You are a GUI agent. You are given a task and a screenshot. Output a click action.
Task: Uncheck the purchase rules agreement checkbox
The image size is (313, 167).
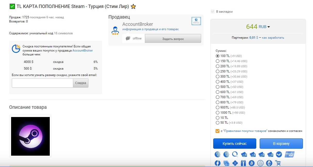point(217,131)
